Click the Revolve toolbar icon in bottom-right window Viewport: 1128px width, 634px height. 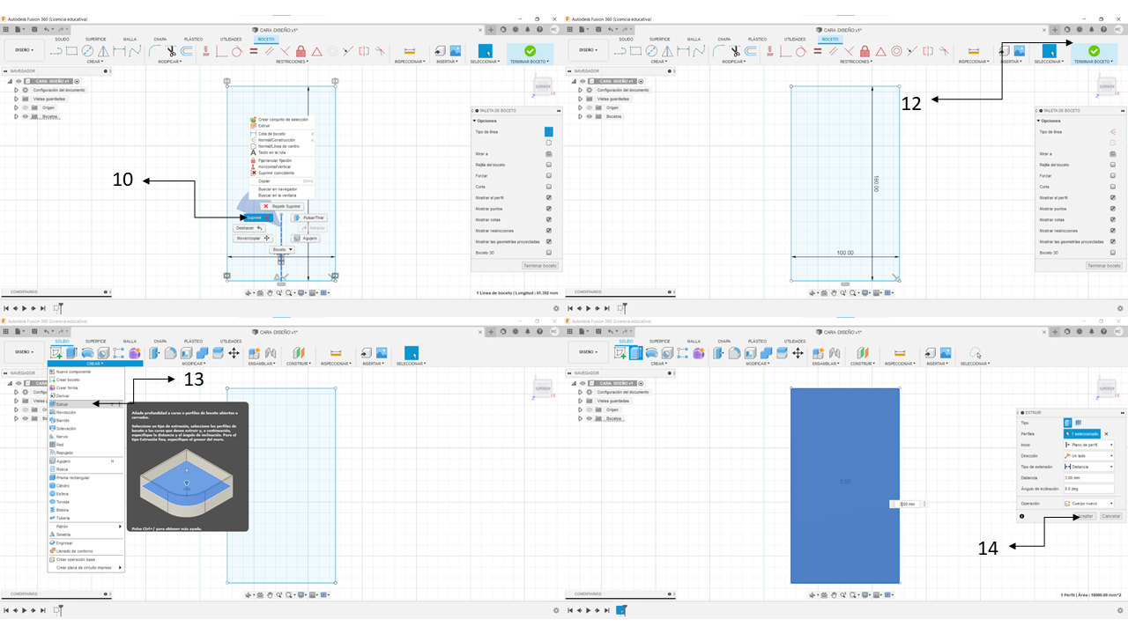tap(651, 353)
